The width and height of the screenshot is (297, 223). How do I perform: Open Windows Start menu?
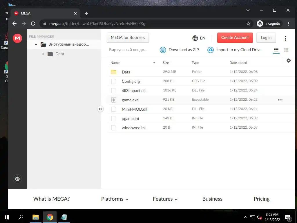(x=7, y=217)
